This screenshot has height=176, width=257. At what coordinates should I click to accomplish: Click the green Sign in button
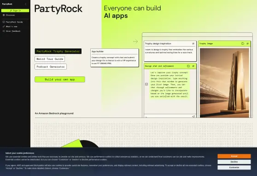[15, 11]
